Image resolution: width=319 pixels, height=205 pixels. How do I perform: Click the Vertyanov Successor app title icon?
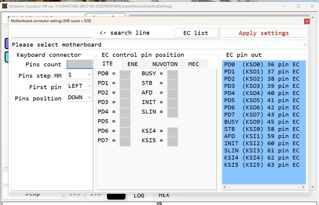(x=5, y=6)
